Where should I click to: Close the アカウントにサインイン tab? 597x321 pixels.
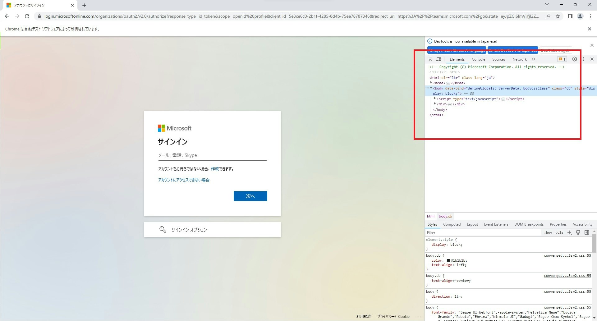(x=72, y=5)
